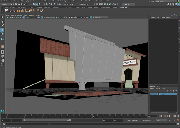Open the Channels menu in Channel Box

coord(152,18)
